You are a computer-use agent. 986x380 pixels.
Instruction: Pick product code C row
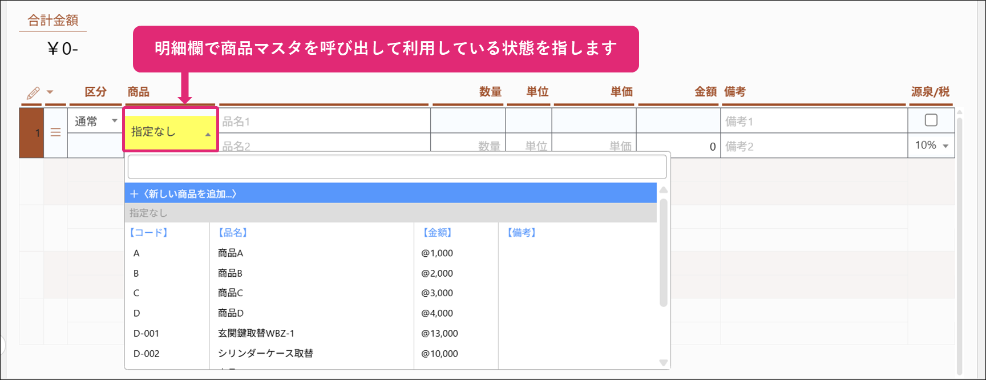click(136, 293)
